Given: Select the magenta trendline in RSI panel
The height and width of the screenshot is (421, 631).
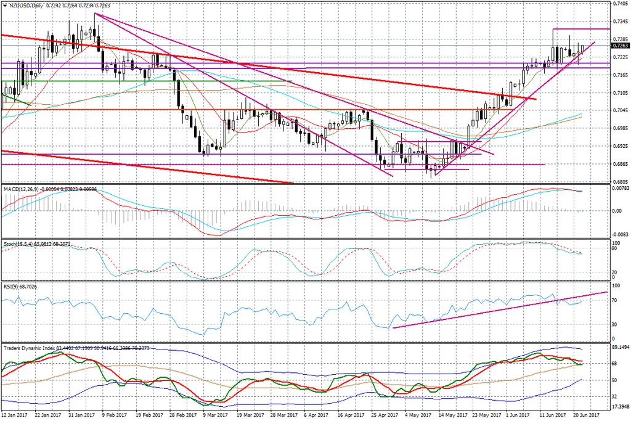Looking at the screenshot, I should click(x=500, y=310).
